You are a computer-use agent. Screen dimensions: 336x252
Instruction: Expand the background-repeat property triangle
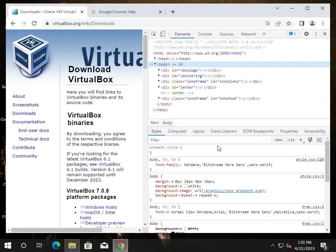tap(196, 195)
